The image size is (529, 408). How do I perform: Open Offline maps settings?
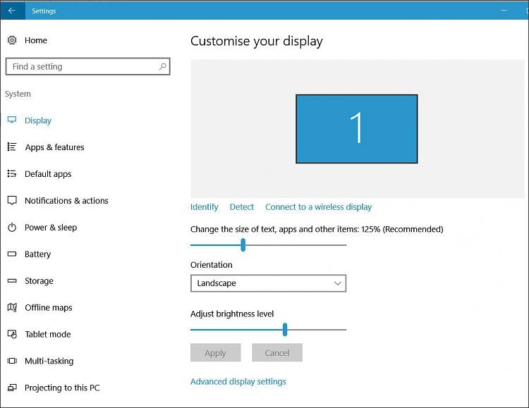[x=48, y=307]
